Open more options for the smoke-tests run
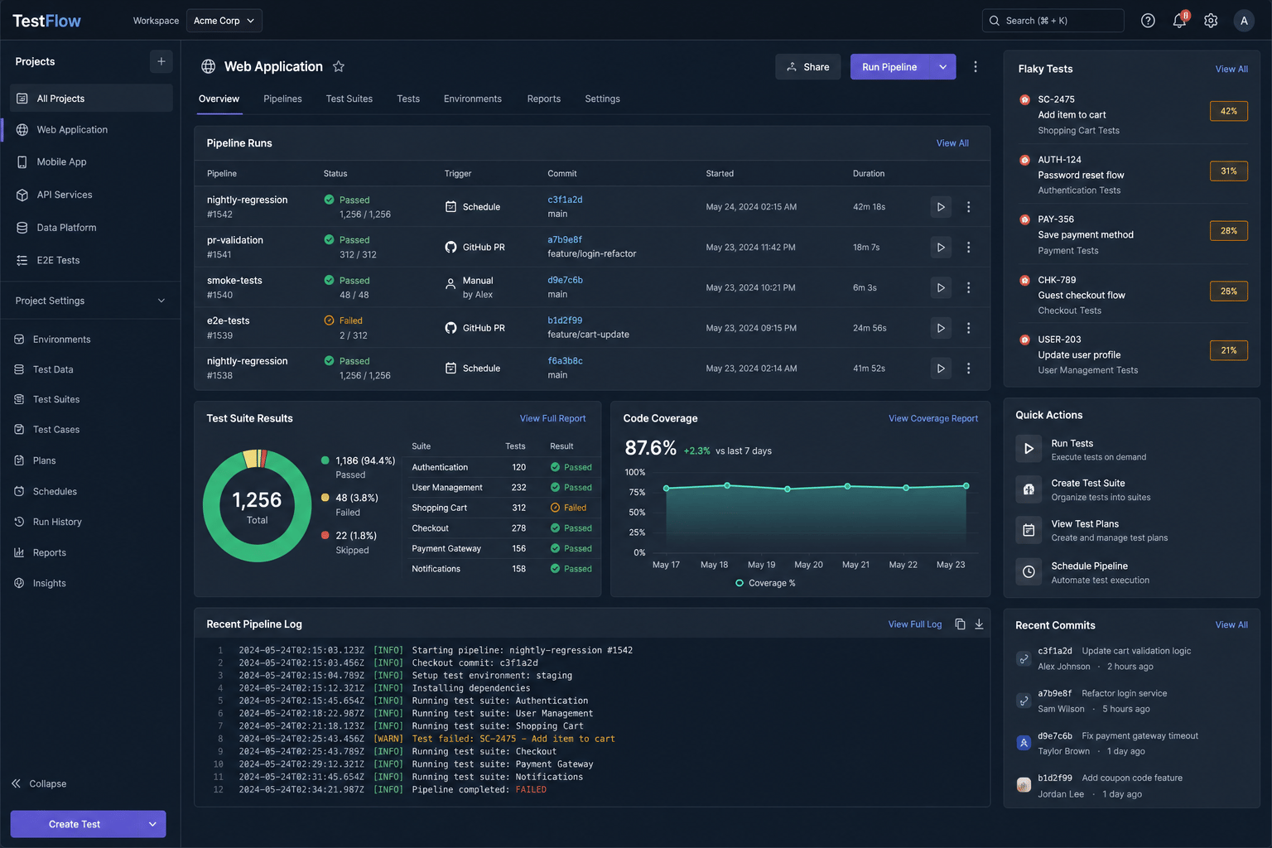1272x848 pixels. click(968, 287)
